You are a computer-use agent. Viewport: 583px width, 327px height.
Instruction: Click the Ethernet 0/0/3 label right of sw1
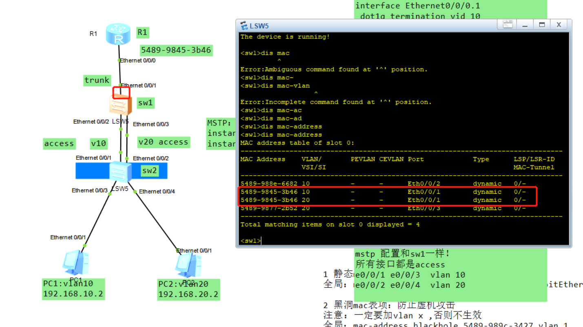click(x=151, y=124)
